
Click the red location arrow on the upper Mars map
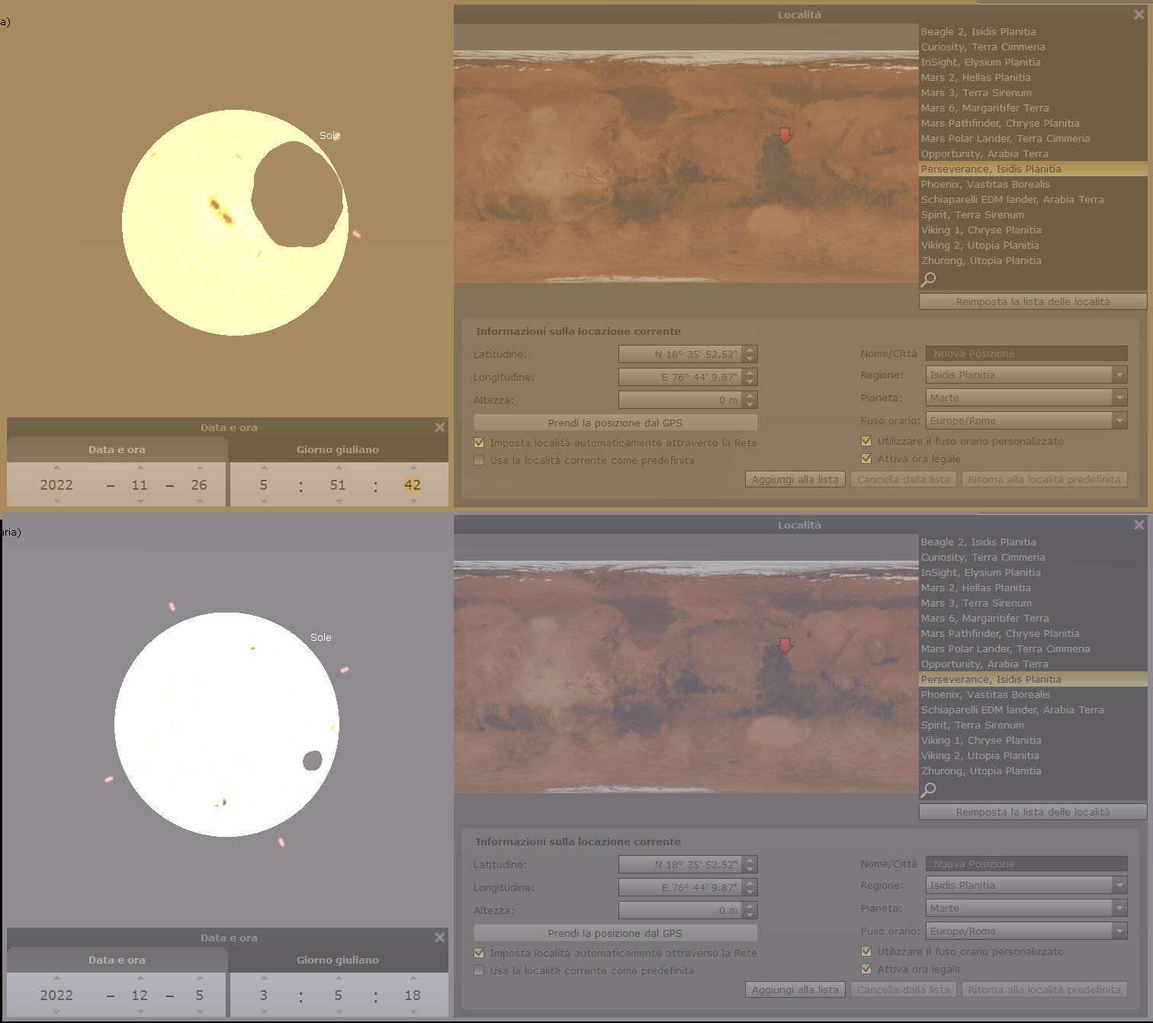click(785, 136)
